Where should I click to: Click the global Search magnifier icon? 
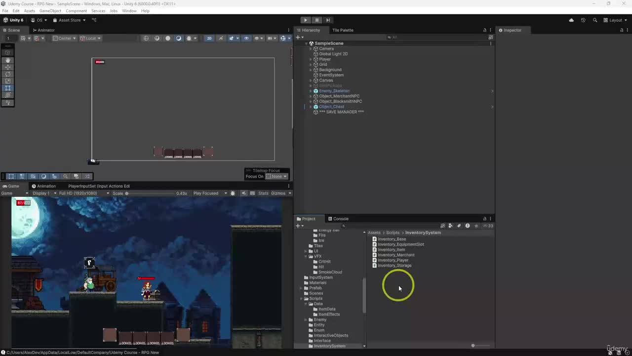pos(594,20)
